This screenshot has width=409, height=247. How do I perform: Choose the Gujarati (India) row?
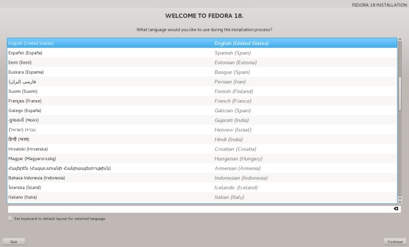click(202, 120)
